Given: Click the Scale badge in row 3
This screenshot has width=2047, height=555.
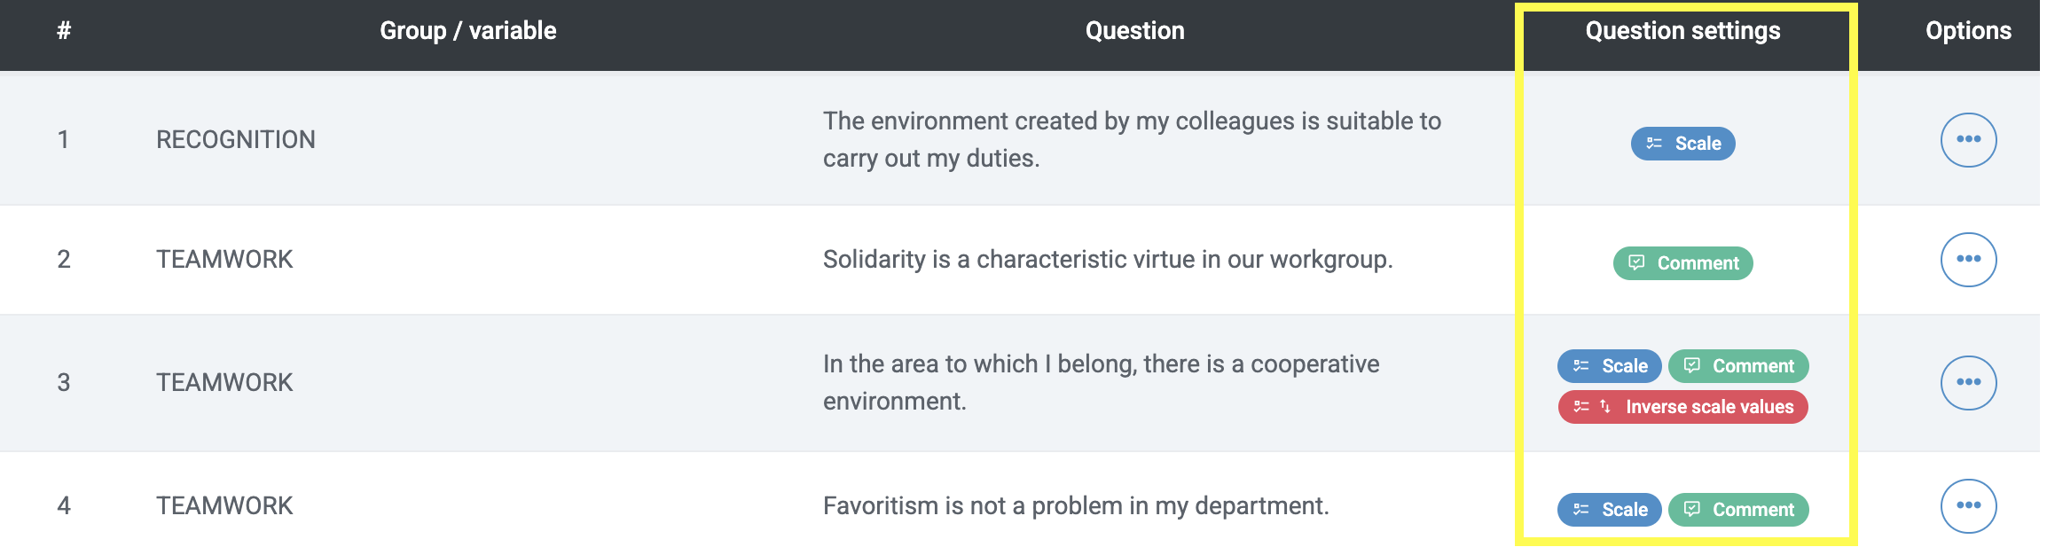Looking at the screenshot, I should click(1609, 366).
